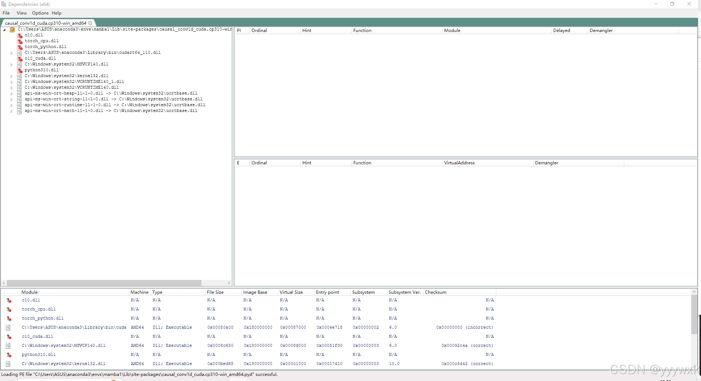Sort exports by VirtualAddress column header
The image size is (701, 381).
pyautogui.click(x=488, y=163)
